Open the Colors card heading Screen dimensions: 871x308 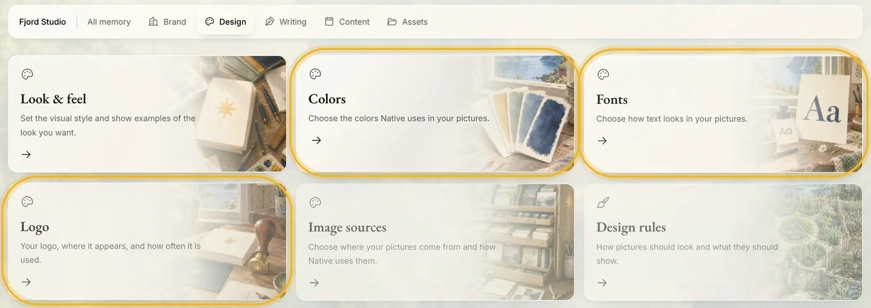[327, 99]
